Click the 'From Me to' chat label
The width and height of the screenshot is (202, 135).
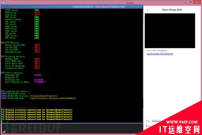[x=152, y=50]
